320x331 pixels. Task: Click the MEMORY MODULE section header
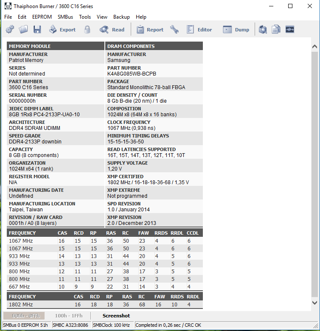click(x=56, y=46)
